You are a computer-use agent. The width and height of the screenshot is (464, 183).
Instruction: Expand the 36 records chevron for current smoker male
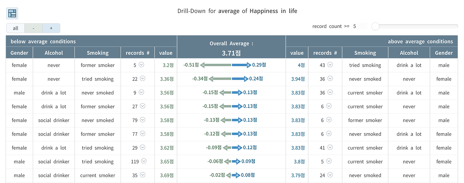pyautogui.click(x=330, y=92)
